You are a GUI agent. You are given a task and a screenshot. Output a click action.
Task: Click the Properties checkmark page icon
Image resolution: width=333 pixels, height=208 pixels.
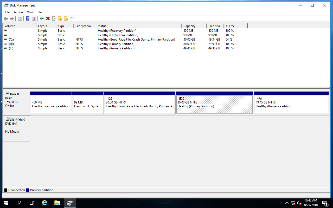[54, 18]
